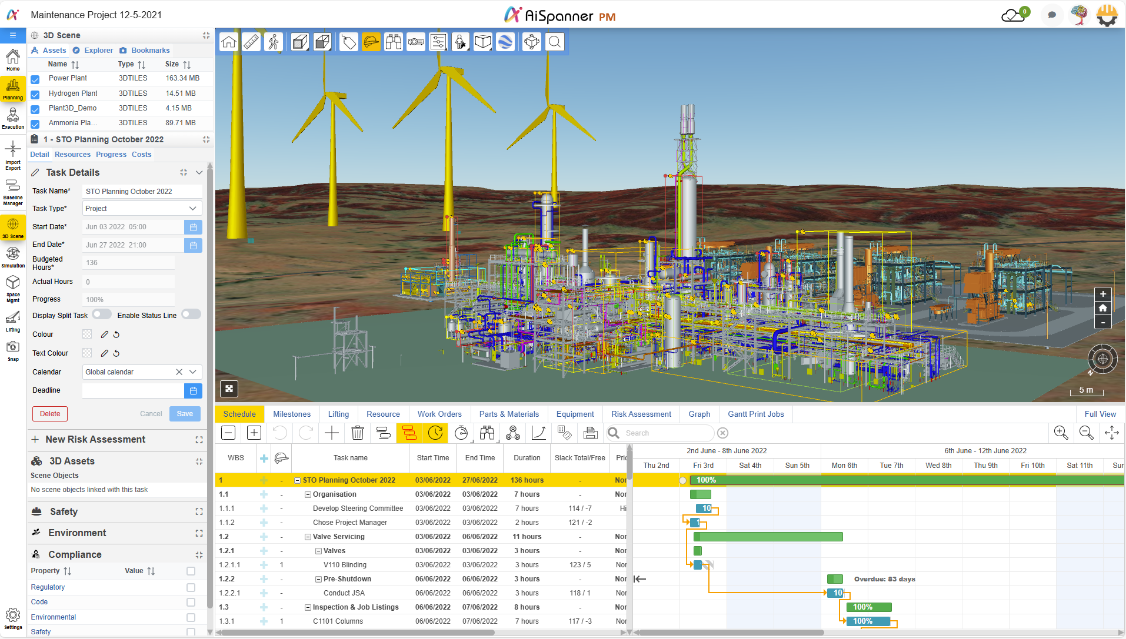Click the Gantt zoom in magnifier
Viewport: 1126px width, 639px height.
(1061, 433)
